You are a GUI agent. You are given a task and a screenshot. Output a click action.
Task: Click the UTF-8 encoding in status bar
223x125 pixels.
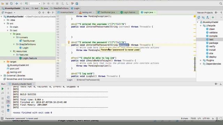pos(206,118)
